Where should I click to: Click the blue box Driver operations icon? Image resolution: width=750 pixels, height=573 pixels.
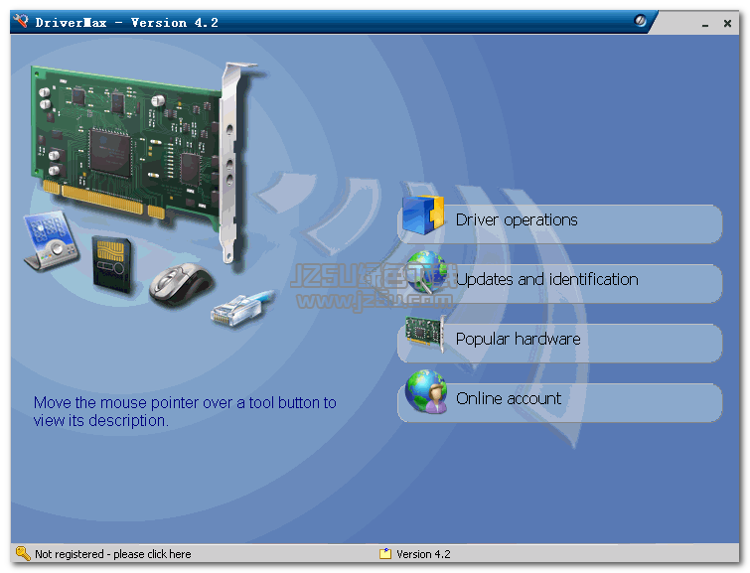coord(423,215)
